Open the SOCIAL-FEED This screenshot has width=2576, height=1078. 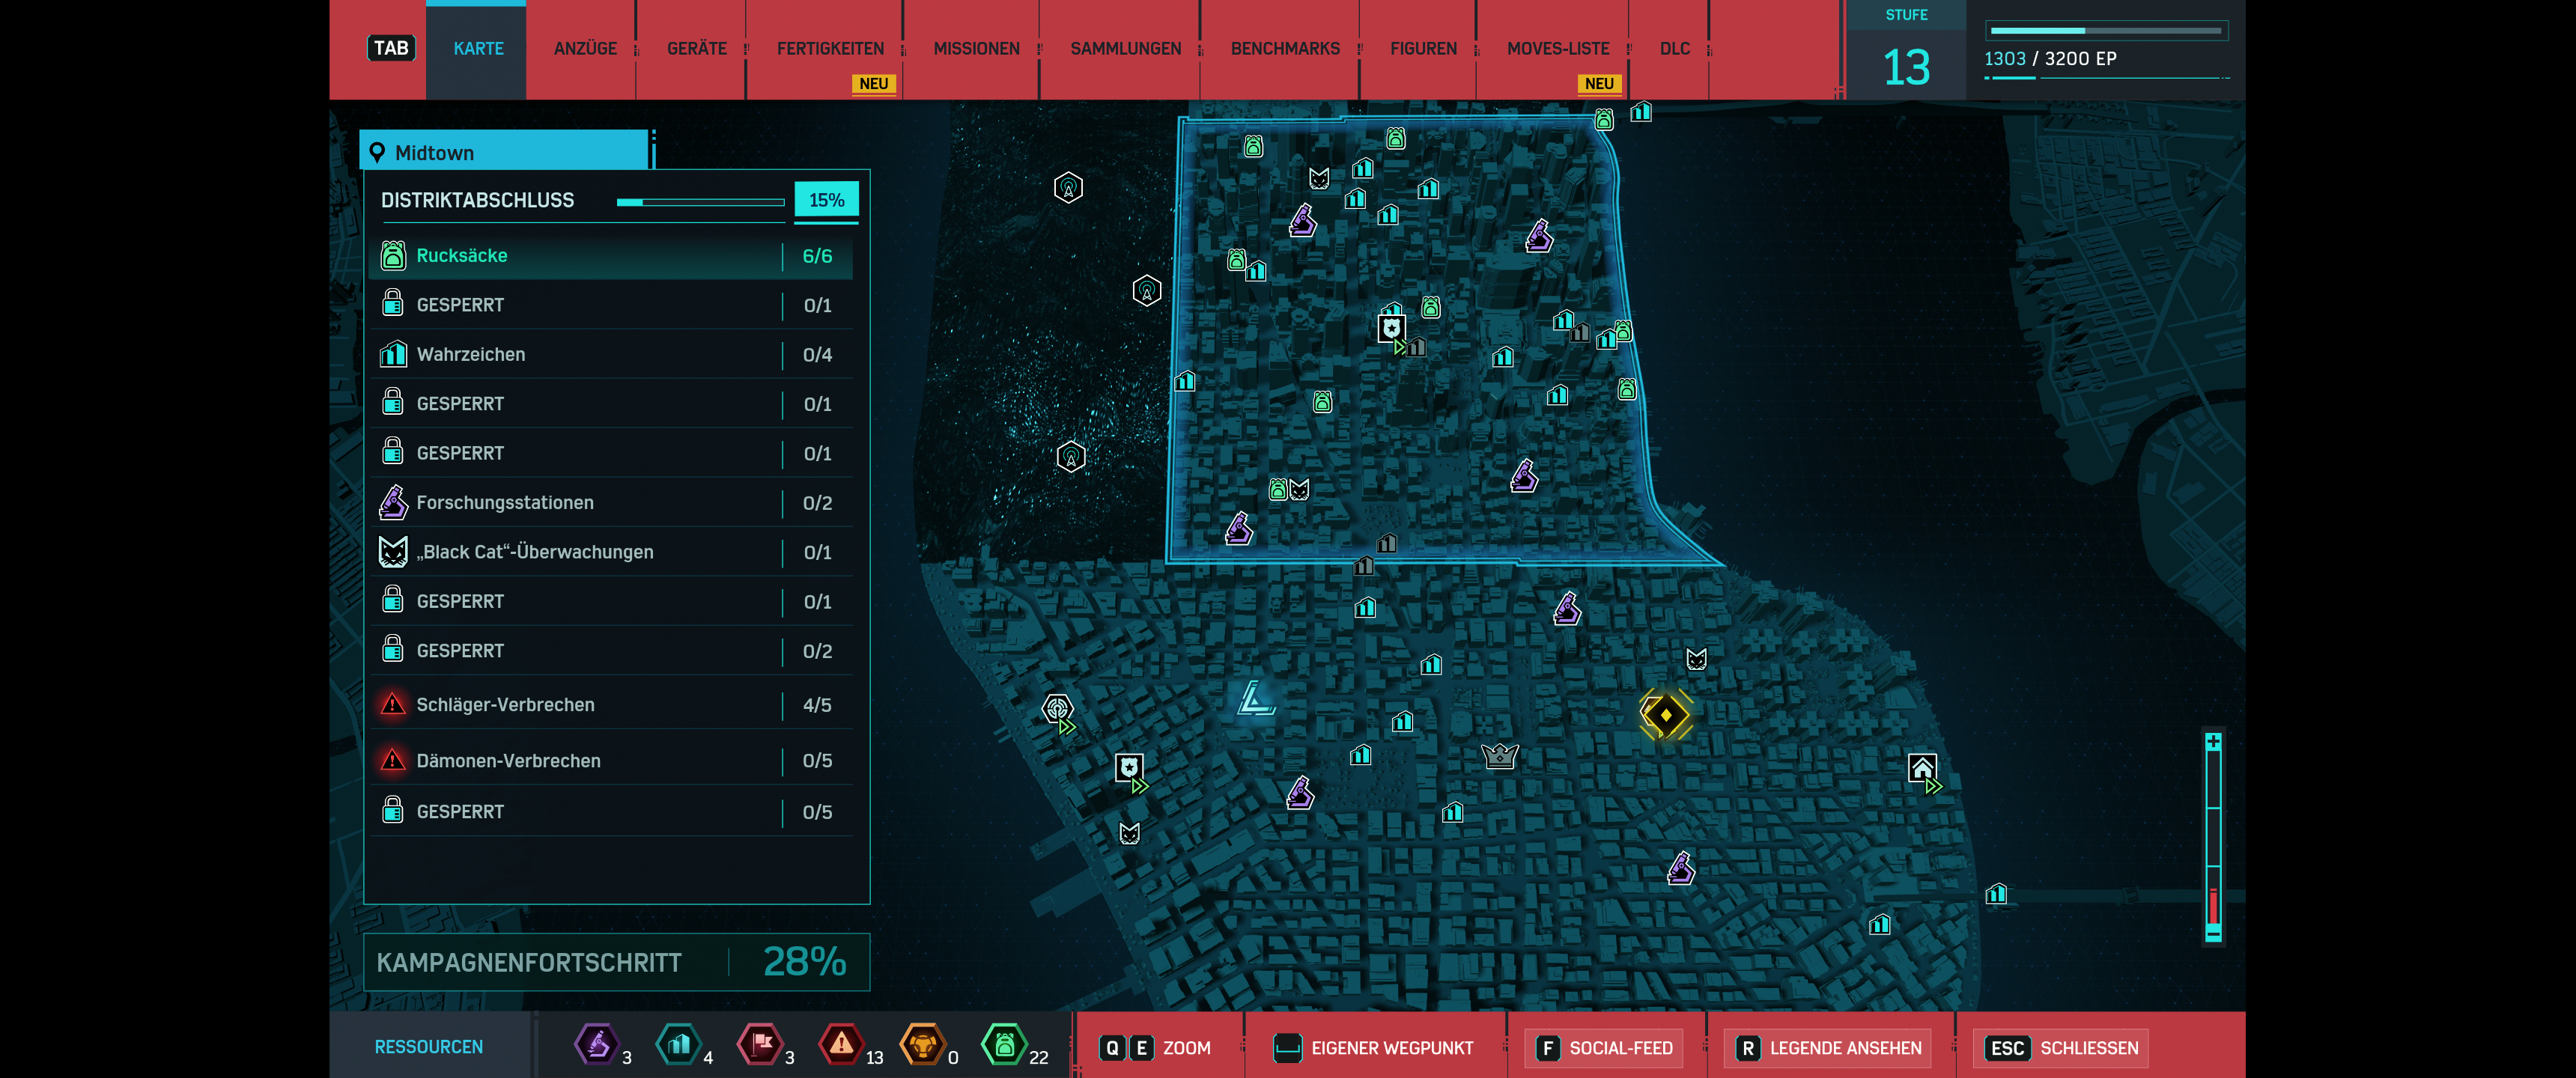[1604, 1047]
